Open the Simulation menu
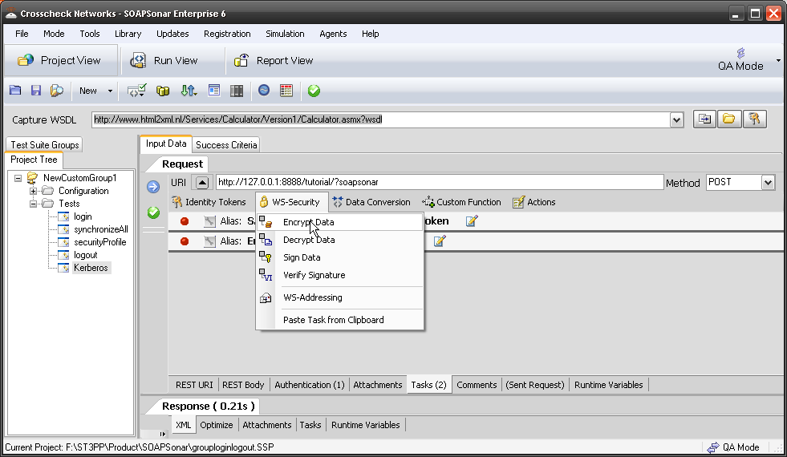The height and width of the screenshot is (457, 787). tap(285, 34)
